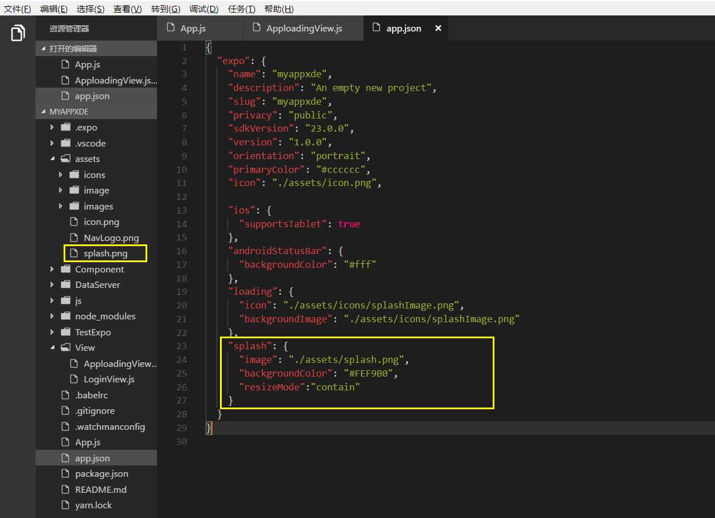Collapse the 打开的编辑器 section
Screen dimensions: 715x518
(44, 49)
